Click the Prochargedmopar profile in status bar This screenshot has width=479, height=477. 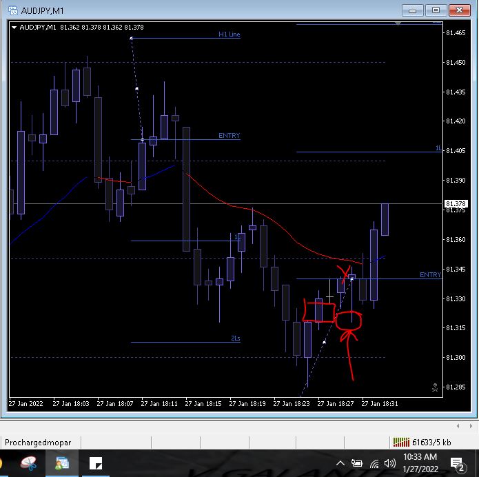click(x=38, y=442)
